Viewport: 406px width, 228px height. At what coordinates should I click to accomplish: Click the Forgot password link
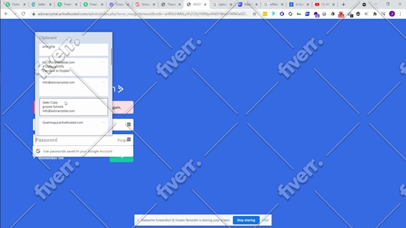pos(122,140)
